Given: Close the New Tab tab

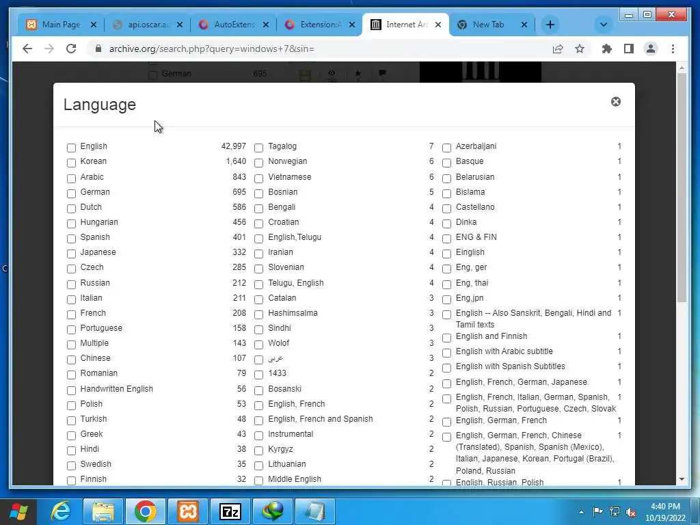Looking at the screenshot, I should coord(524,25).
